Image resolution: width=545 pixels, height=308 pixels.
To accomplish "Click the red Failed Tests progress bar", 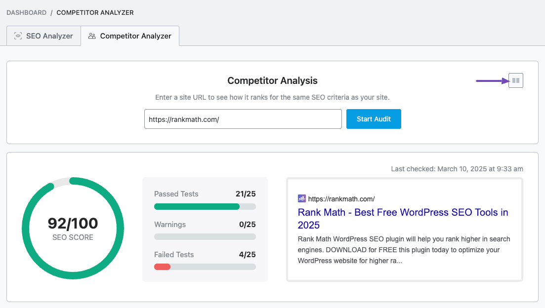I will [163, 267].
